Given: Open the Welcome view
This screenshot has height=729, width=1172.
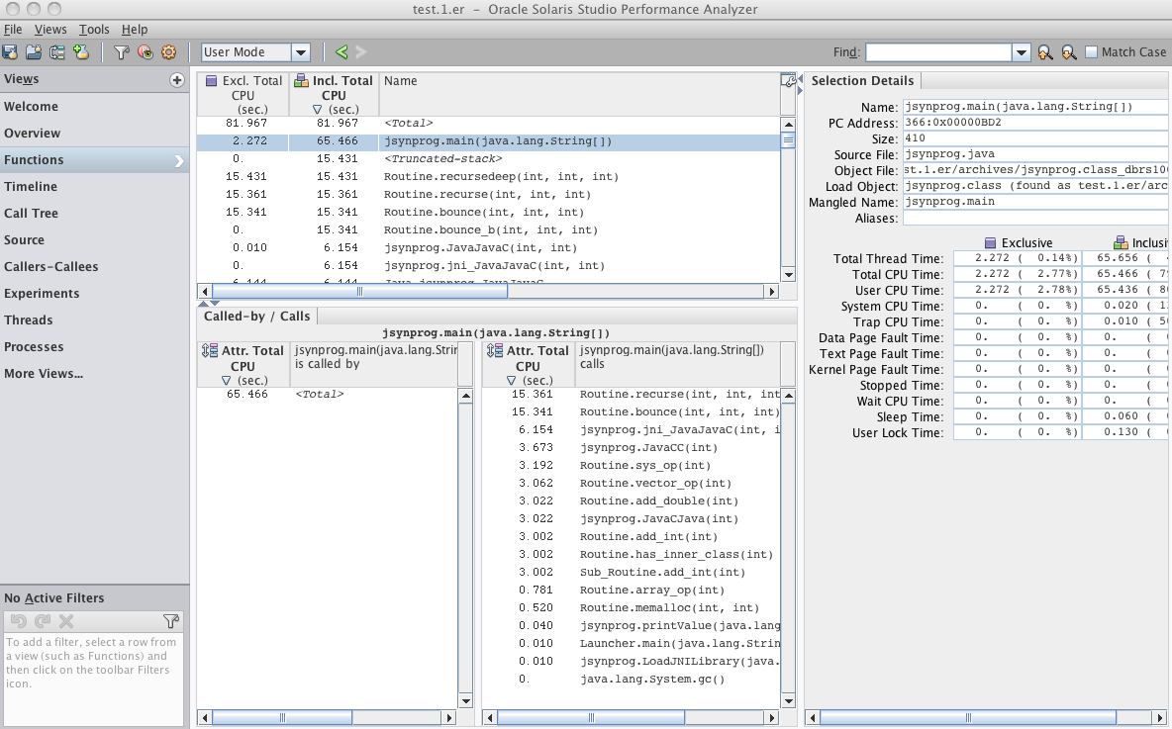Looking at the screenshot, I should coord(94,107).
